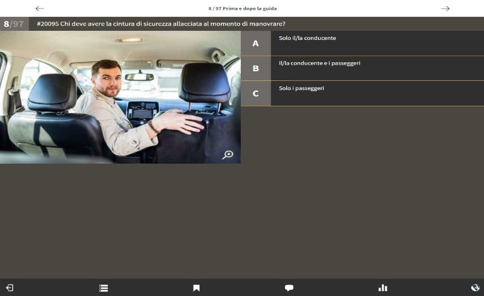The width and height of the screenshot is (484, 296).
Task: Select answer letter C
Action: (255, 94)
